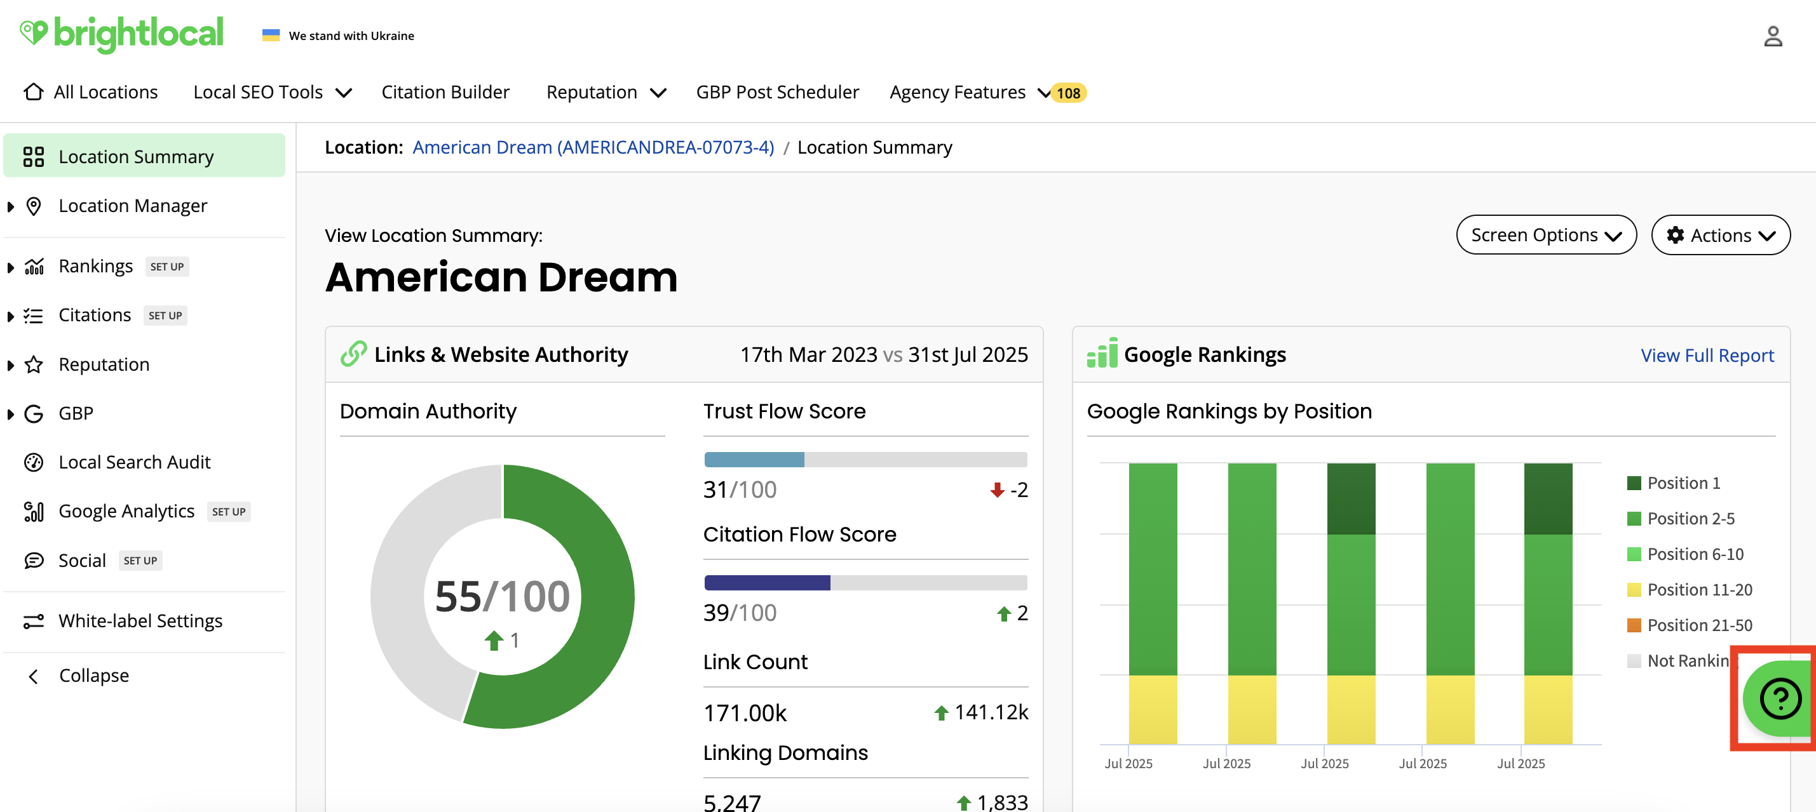Click the Local Search Audit gauge icon
Viewport: 1816px width, 812px height.
click(33, 462)
